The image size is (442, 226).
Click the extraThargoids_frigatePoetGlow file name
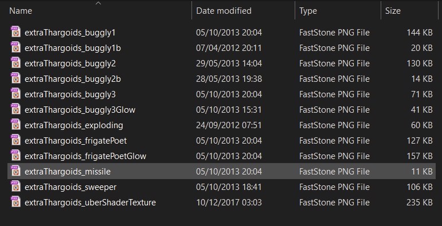click(x=85, y=156)
